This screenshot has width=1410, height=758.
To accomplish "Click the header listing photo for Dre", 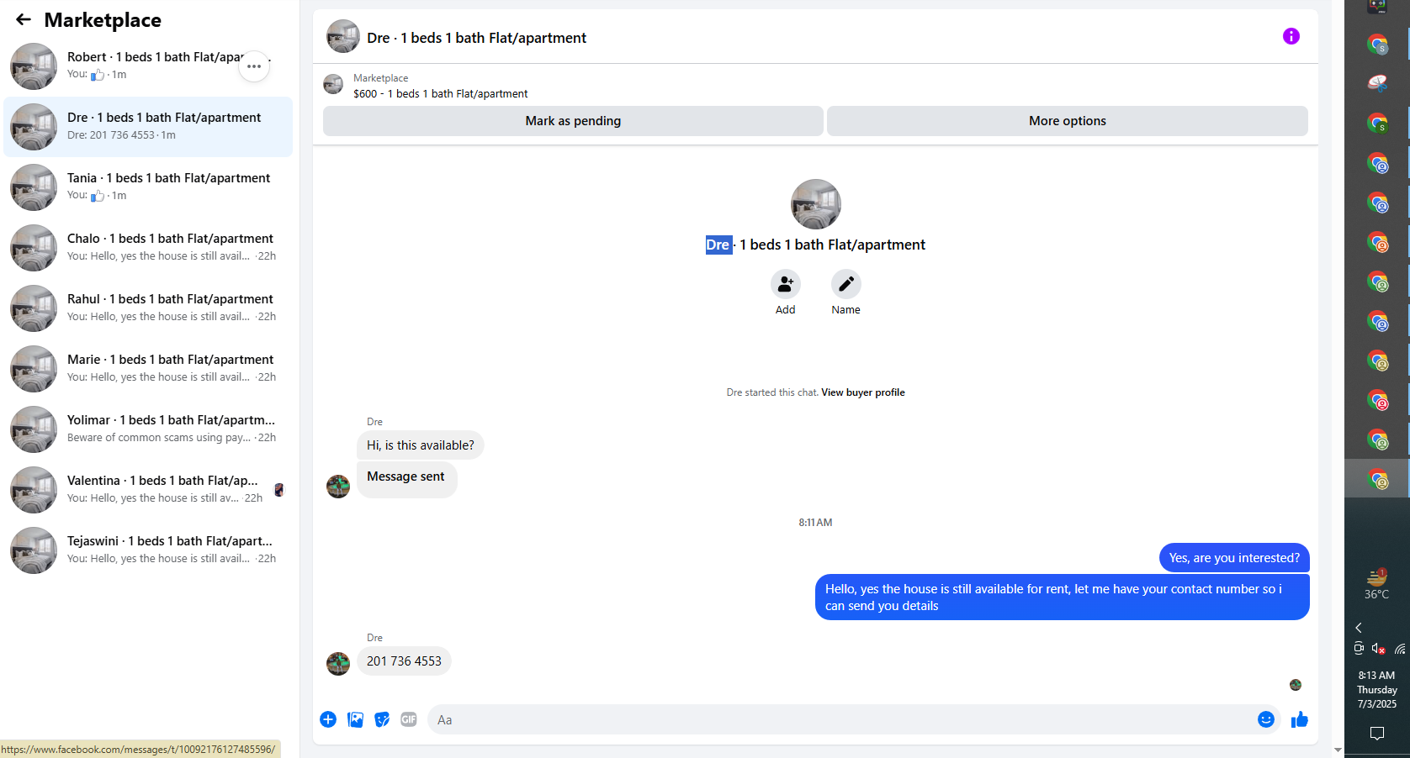I will coord(343,37).
